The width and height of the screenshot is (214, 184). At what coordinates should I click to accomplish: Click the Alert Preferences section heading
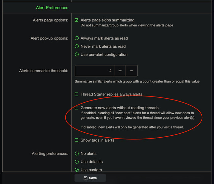point(52,8)
